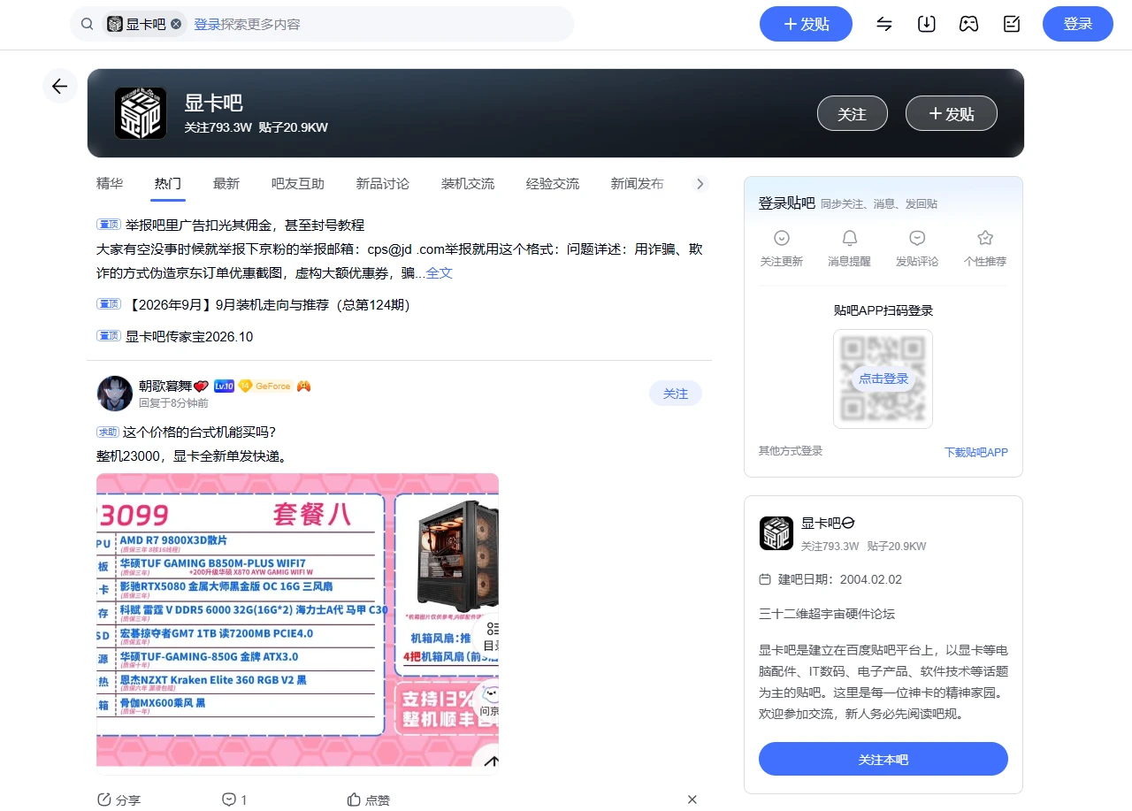Open the 下载贴吧APP link
This screenshot has height=811, width=1132.
tap(976, 452)
